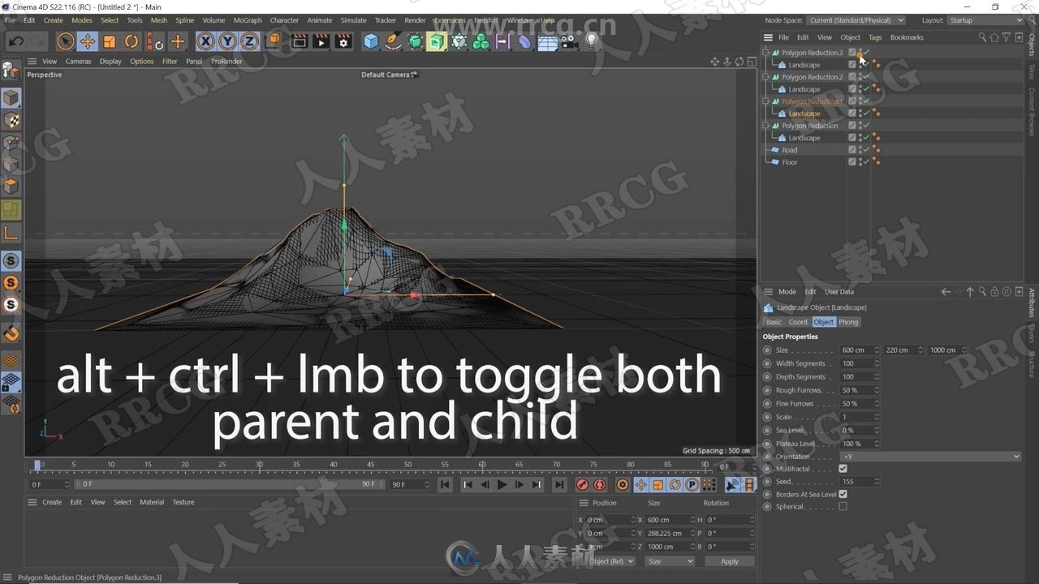Toggle Autokeying red circular button
The width and height of the screenshot is (1039, 584).
tap(600, 485)
